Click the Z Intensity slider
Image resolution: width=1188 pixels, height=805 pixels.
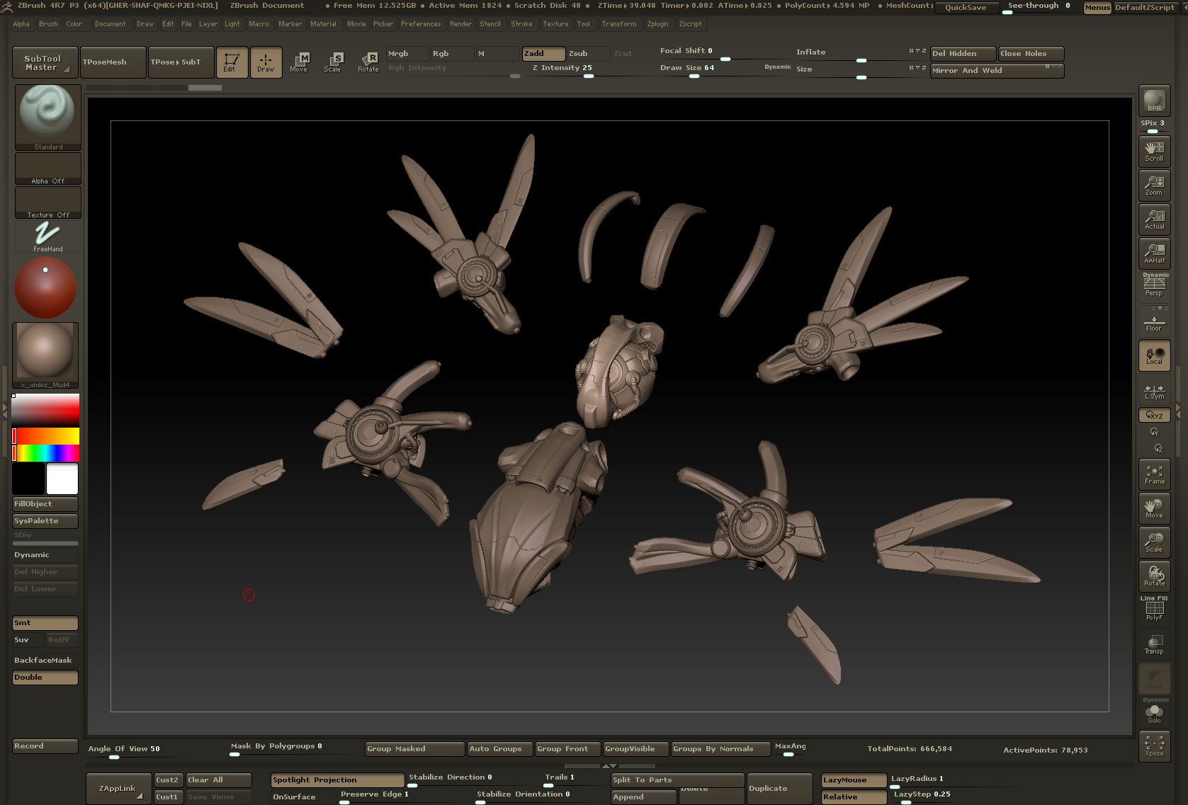589,69
